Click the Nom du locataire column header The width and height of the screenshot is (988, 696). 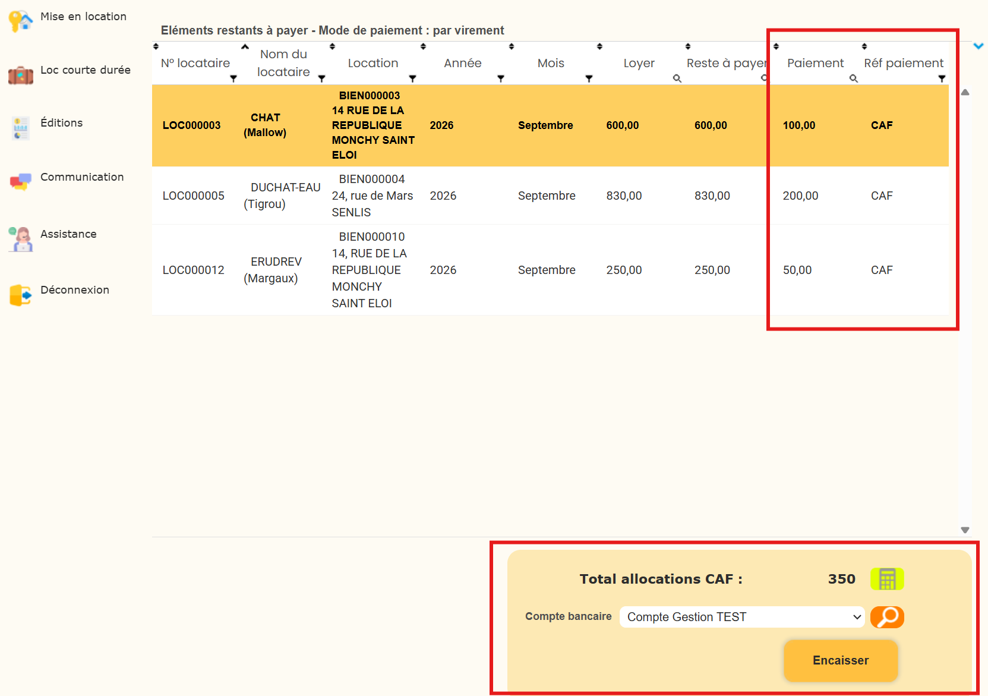[x=283, y=63]
